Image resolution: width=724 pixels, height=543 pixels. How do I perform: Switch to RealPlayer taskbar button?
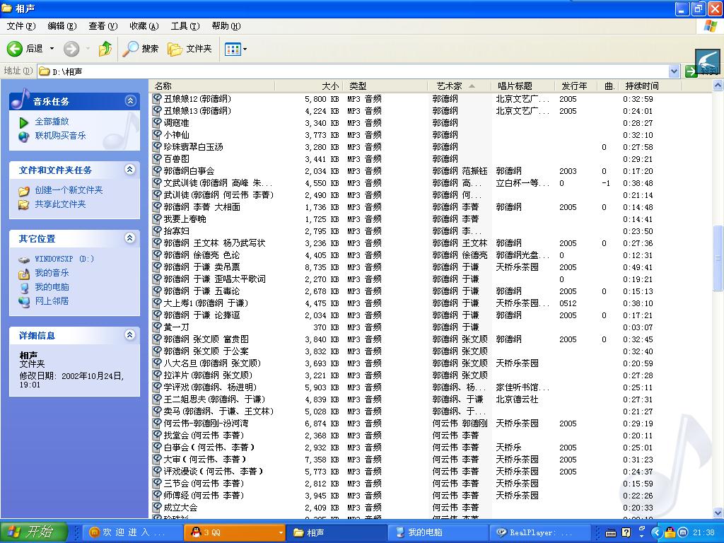pyautogui.click(x=541, y=532)
